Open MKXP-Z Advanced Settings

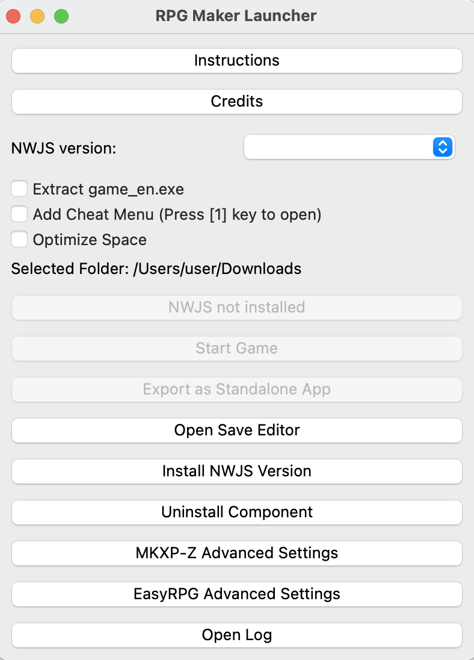tap(237, 553)
